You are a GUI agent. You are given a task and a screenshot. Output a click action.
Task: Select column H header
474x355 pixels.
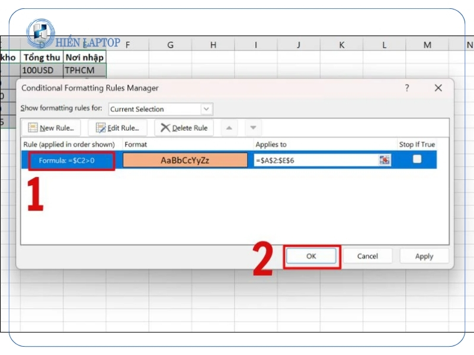tap(213, 45)
